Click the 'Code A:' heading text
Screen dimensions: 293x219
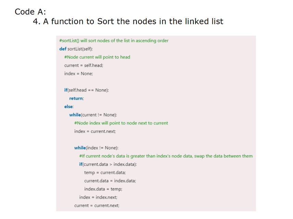click(x=30, y=12)
